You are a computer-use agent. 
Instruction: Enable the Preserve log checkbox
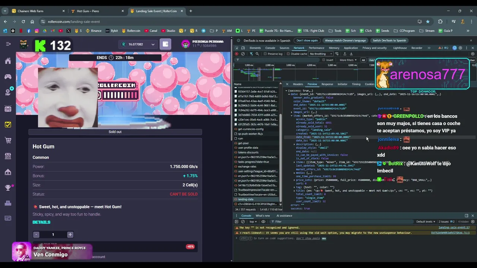pyautogui.click(x=265, y=54)
